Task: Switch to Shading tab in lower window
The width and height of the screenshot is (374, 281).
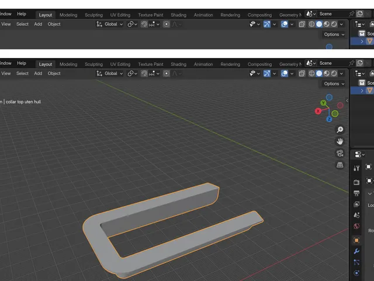Action: 178,64
